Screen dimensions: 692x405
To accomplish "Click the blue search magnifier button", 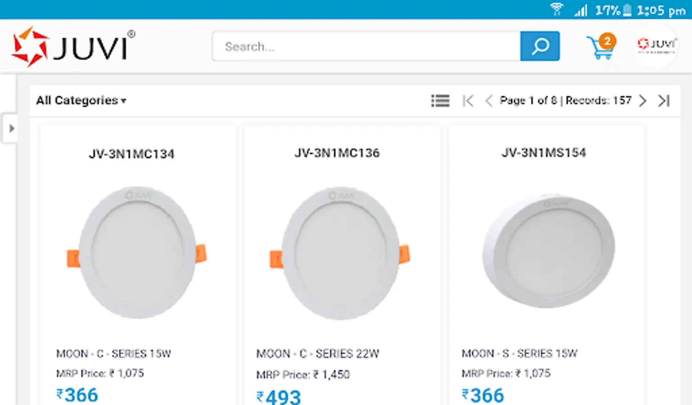I will pos(540,46).
